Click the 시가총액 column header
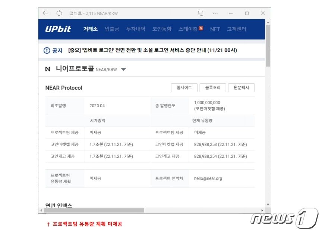 [98, 121]
